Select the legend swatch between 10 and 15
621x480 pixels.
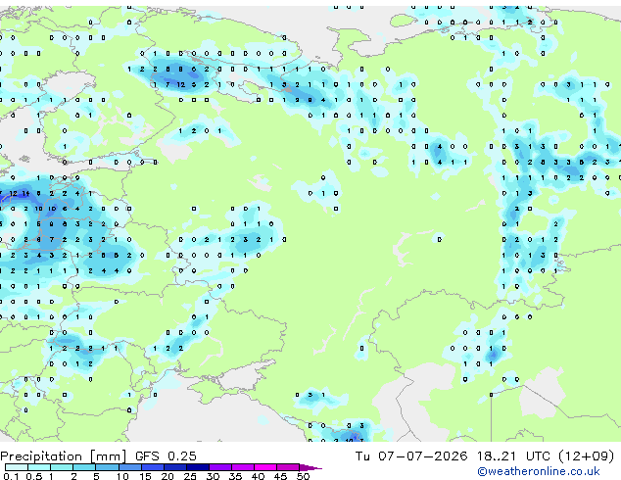(130, 467)
